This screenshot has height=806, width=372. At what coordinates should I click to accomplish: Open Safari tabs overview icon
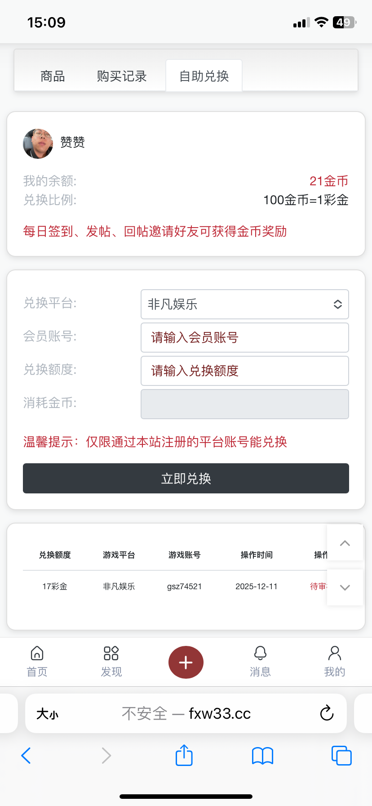tap(341, 755)
